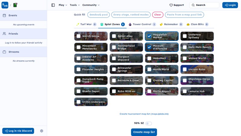Click the search magnifier icon
This screenshot has height=136, width=241.
tap(193, 5)
